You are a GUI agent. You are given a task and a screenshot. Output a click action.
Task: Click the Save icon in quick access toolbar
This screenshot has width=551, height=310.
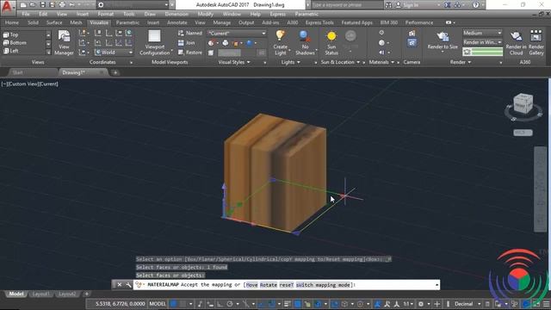42,5
